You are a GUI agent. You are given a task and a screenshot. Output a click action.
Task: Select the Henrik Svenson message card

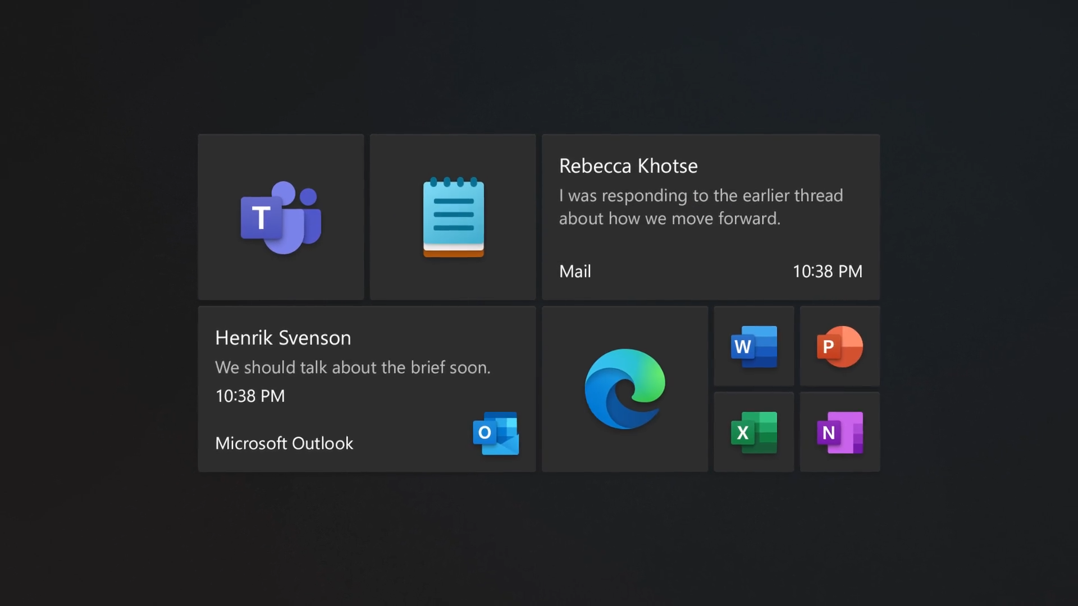(367, 388)
